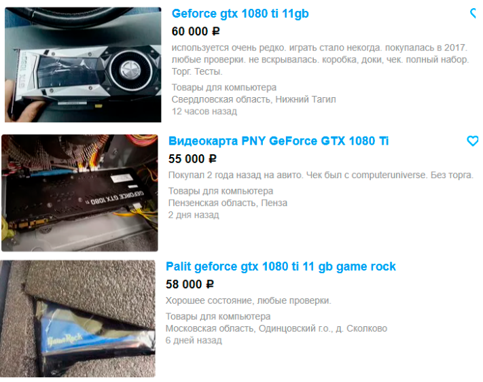
Task: View PNY card installed in case photo
Action: (79, 193)
